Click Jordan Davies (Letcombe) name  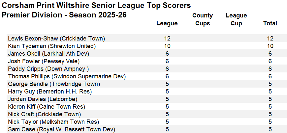43,99
